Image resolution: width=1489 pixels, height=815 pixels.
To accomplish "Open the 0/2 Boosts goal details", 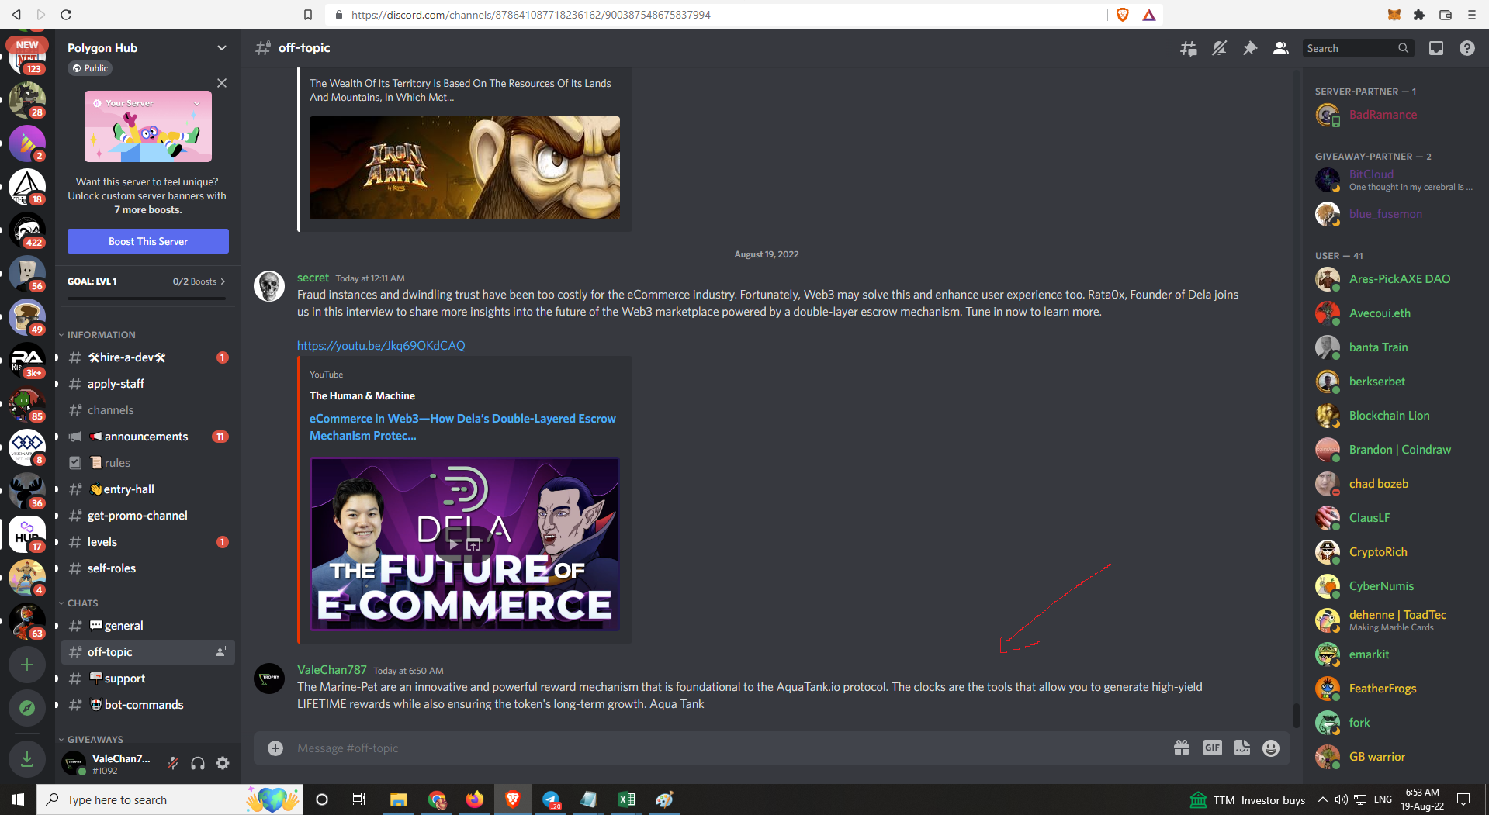I will pyautogui.click(x=199, y=281).
